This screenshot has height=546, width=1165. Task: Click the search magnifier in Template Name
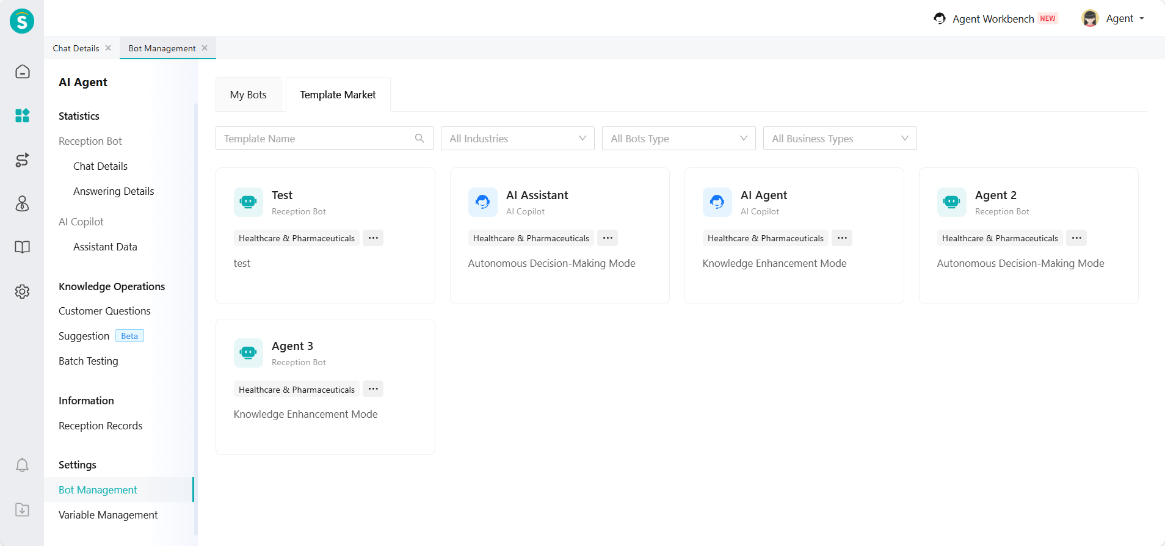[x=419, y=139]
